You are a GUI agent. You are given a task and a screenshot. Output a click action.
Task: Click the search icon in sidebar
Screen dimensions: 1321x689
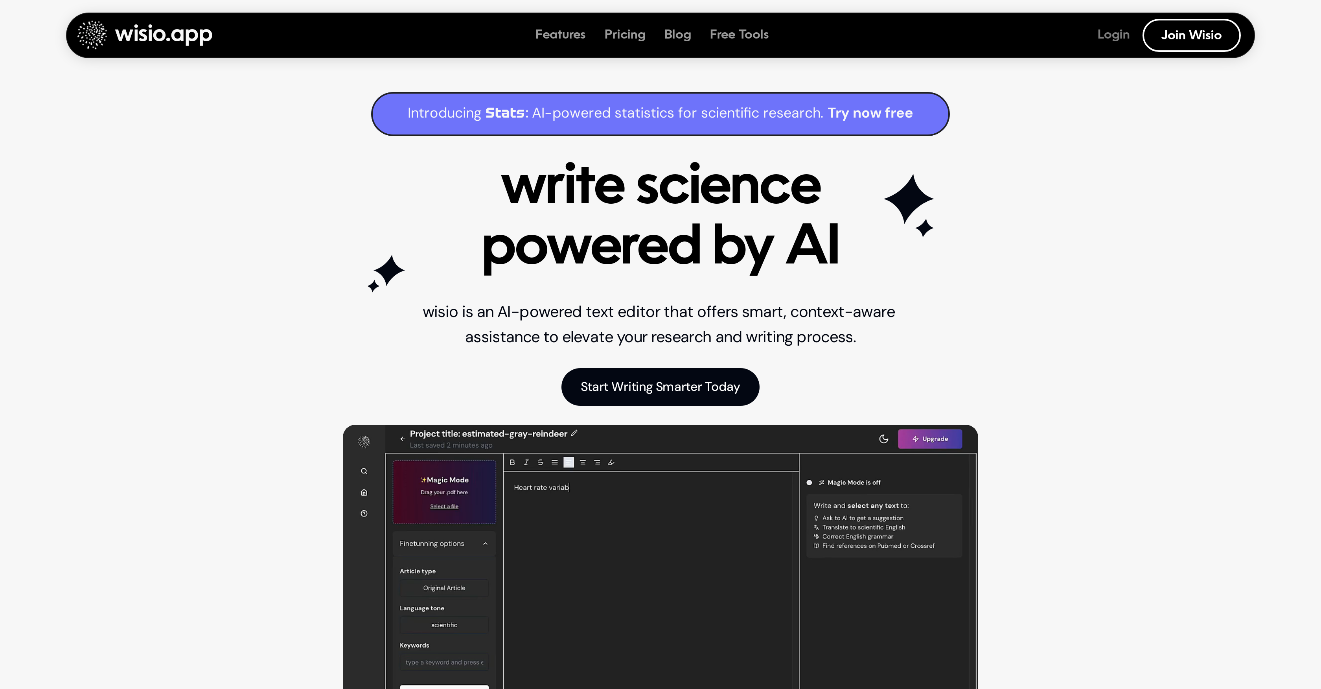(364, 471)
